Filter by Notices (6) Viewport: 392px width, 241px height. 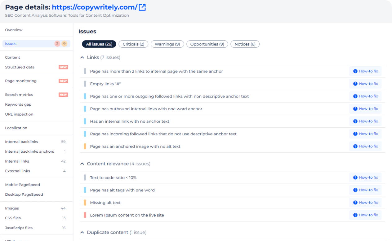[245, 44]
